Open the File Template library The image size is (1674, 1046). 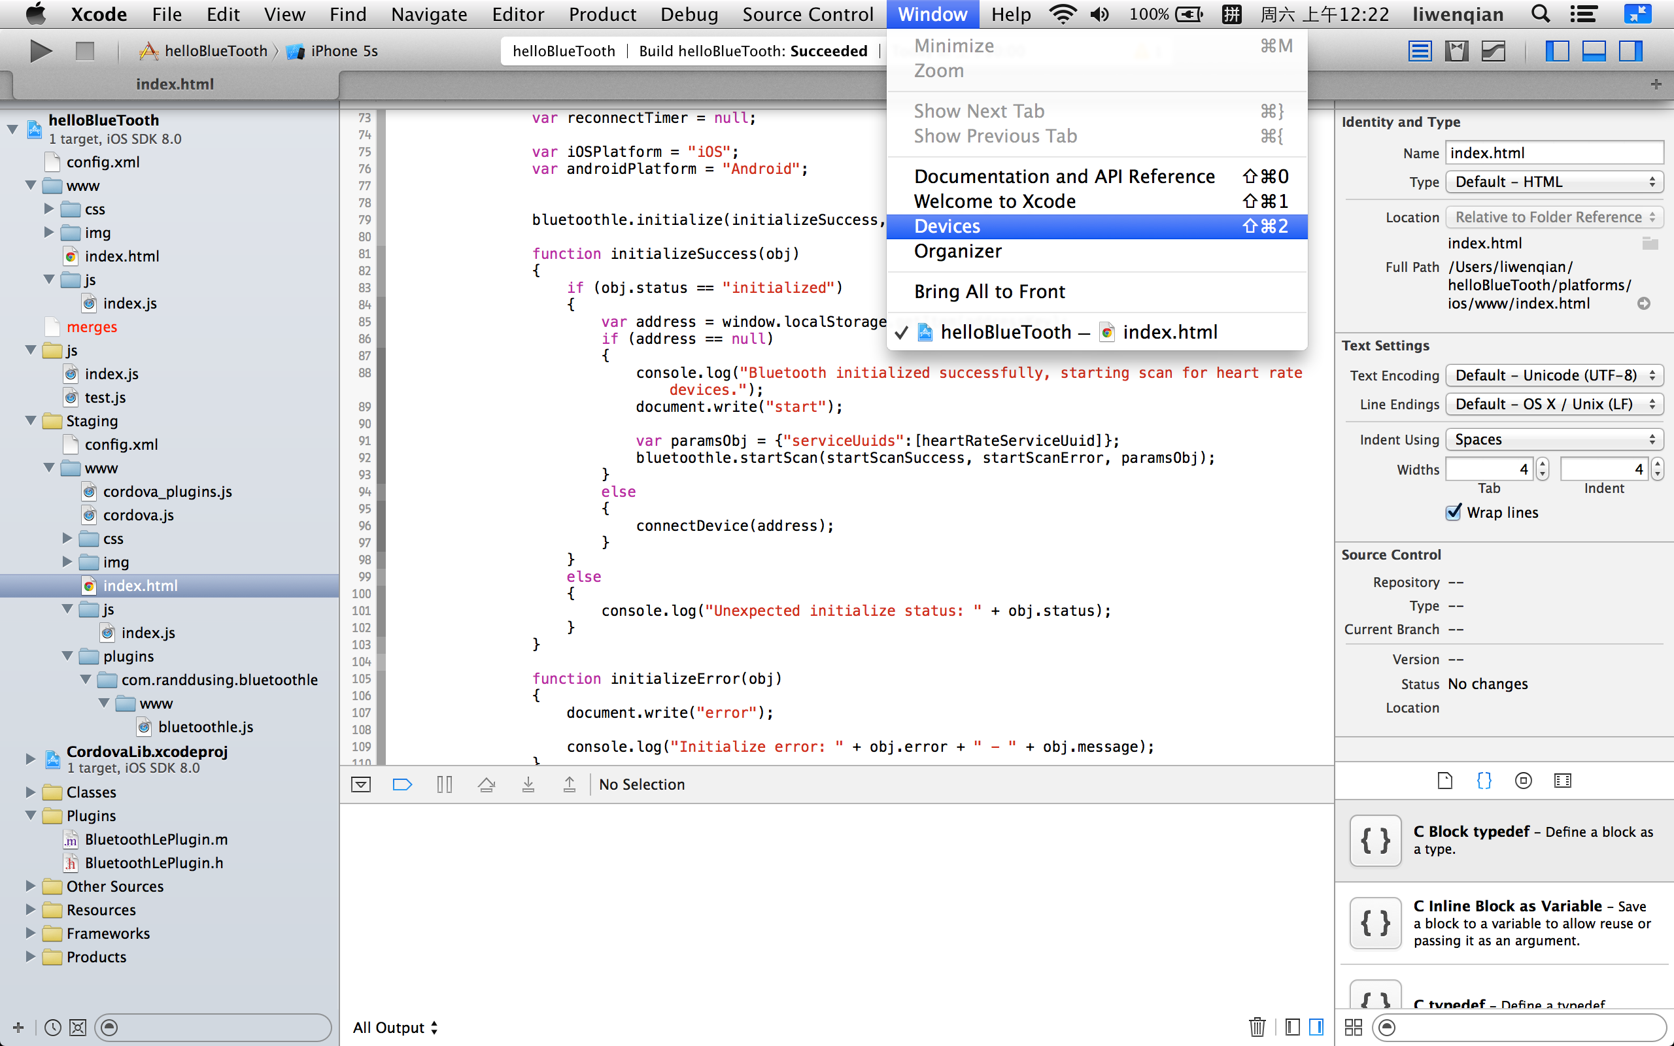click(1444, 781)
